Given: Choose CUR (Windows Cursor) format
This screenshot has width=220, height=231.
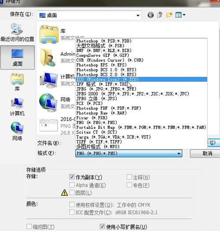Looking at the screenshot, I should (142, 60).
